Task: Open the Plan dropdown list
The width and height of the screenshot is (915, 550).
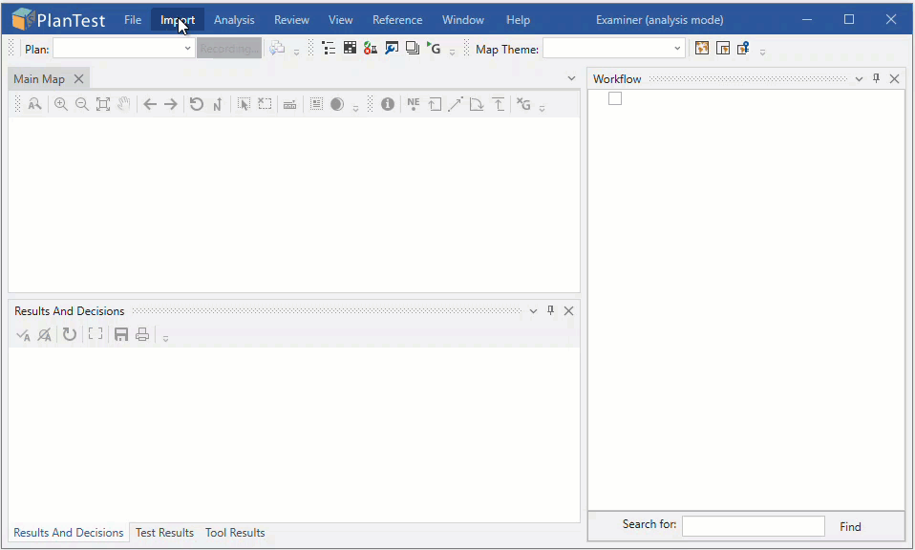Action: (187, 48)
